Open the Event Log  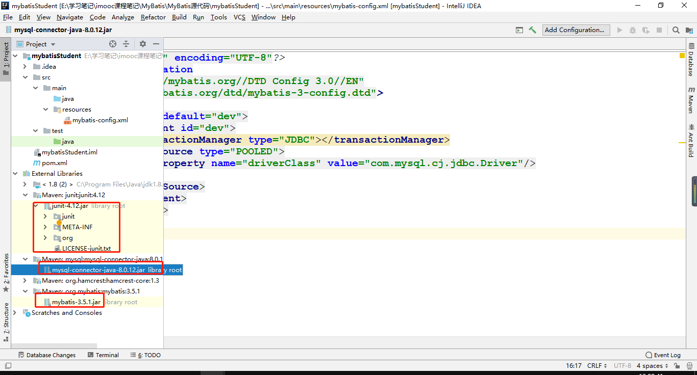click(x=663, y=355)
